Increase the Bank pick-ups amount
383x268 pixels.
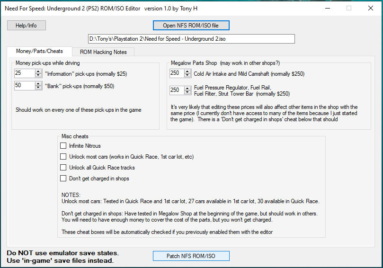38,83
